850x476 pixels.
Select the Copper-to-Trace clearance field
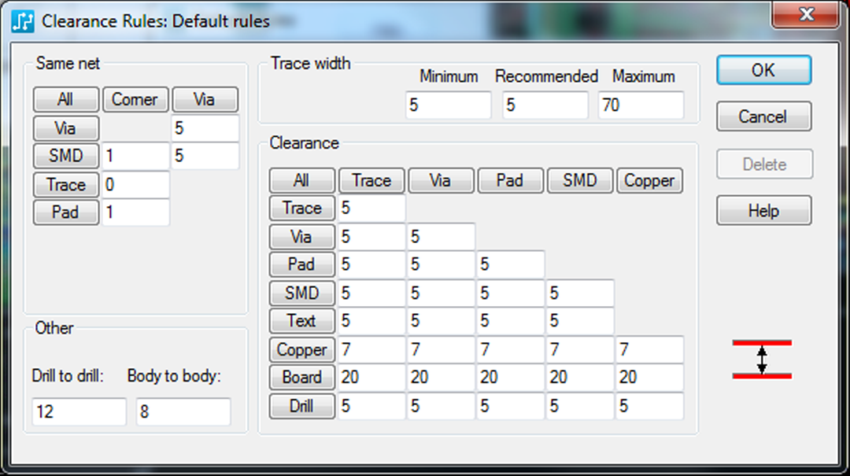pos(371,349)
